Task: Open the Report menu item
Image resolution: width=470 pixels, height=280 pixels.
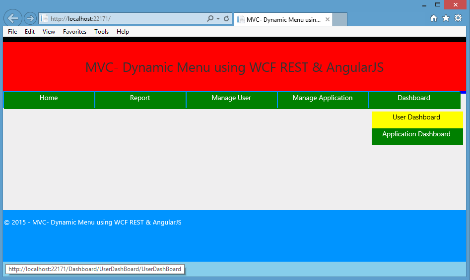Action: point(140,100)
